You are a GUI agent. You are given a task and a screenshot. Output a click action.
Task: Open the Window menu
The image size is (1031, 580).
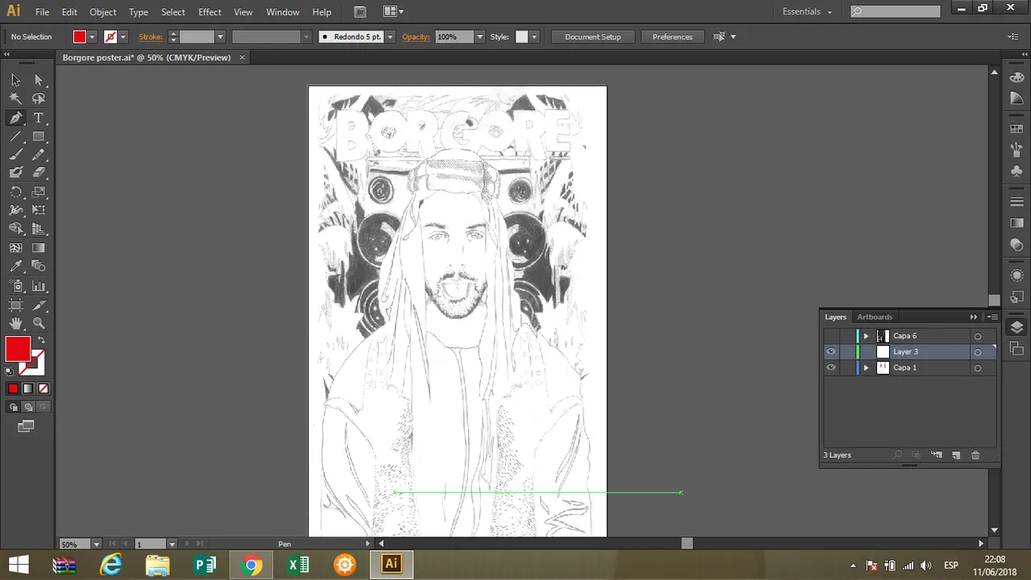(x=283, y=12)
